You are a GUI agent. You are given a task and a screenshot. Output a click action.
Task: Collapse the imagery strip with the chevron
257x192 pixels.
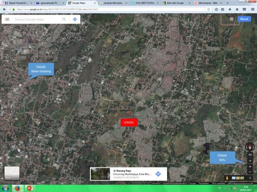250,178
